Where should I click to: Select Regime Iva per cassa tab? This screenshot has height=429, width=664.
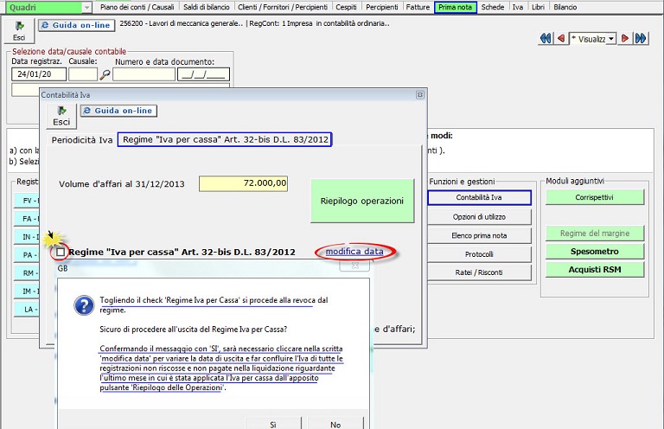tap(226, 139)
